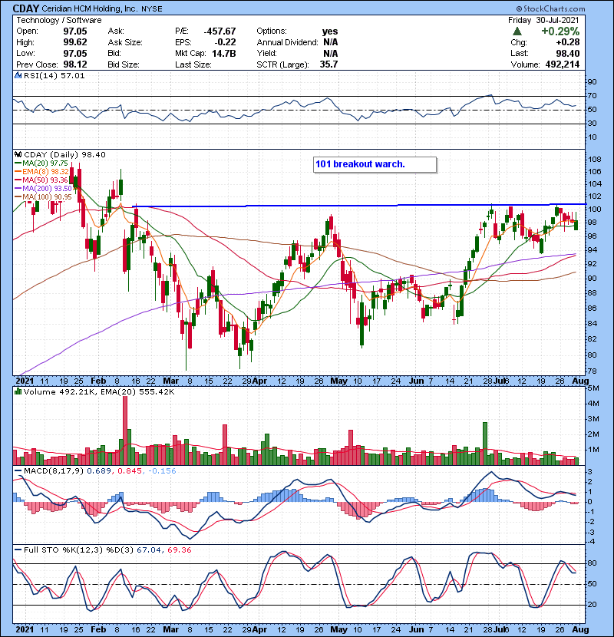Click the Open value 97.05
The height and width of the screenshot is (637, 614).
(75, 31)
